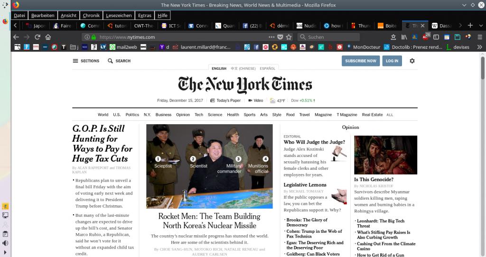The image size is (486, 257).
Task: Save page to Pocket
Action: click(280, 37)
